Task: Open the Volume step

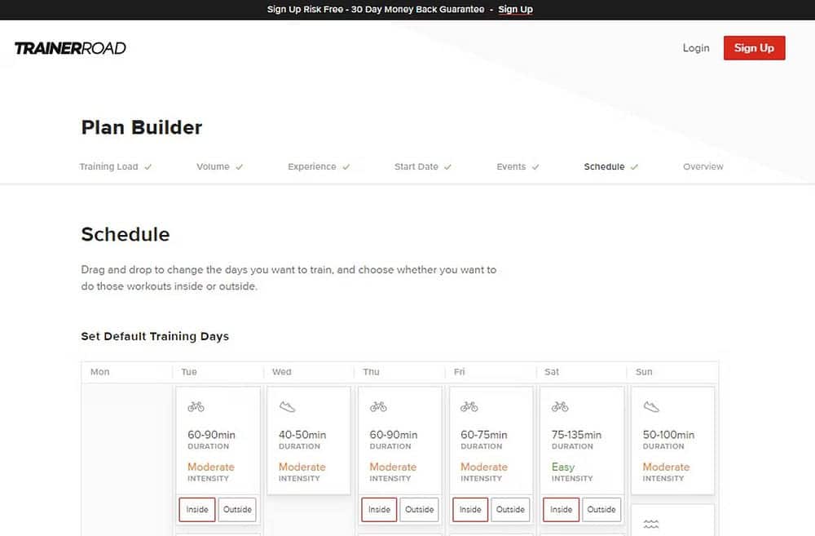Action: tap(213, 166)
